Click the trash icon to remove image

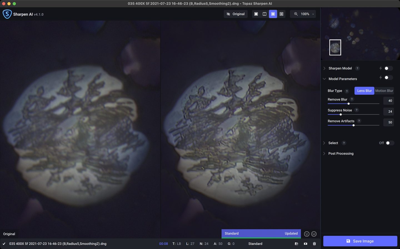(314, 244)
